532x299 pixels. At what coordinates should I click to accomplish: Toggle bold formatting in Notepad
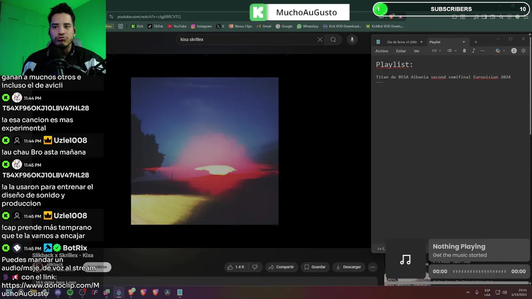(x=464, y=51)
